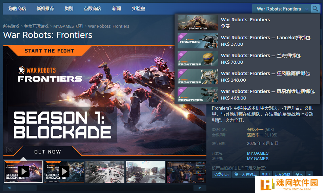
Task: Click the War Robots: Frontiers search input
Action: [x=281, y=9]
